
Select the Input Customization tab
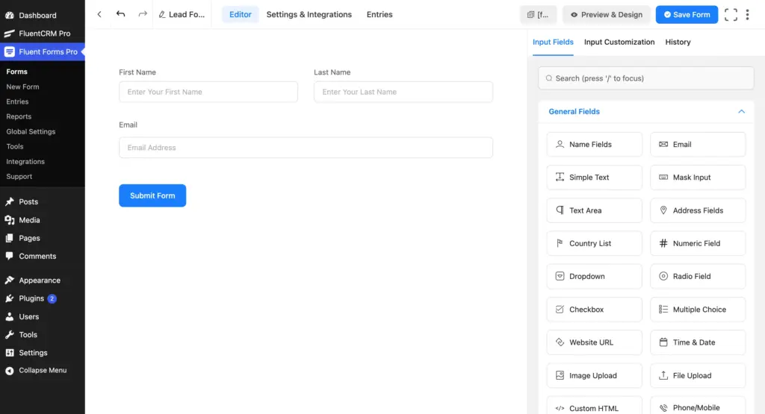(x=619, y=42)
